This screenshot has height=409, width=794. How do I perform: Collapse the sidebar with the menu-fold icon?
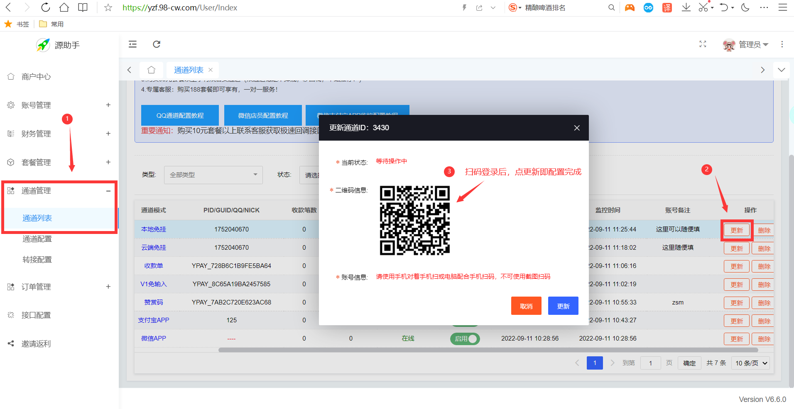click(x=132, y=44)
